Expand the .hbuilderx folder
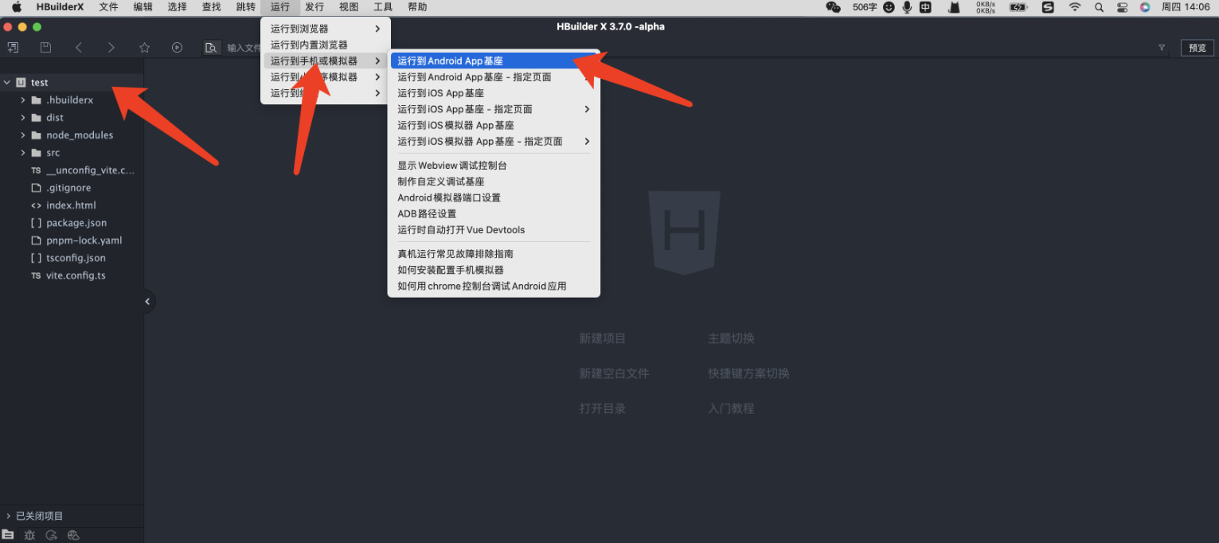This screenshot has width=1219, height=543. tap(23, 100)
